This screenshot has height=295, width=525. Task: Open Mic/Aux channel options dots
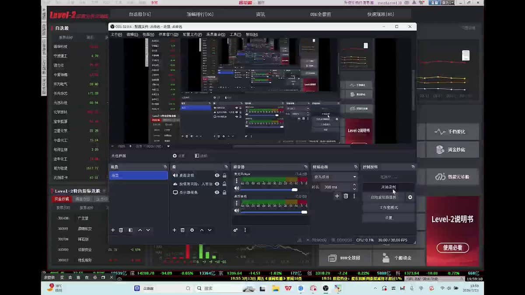(237, 180)
